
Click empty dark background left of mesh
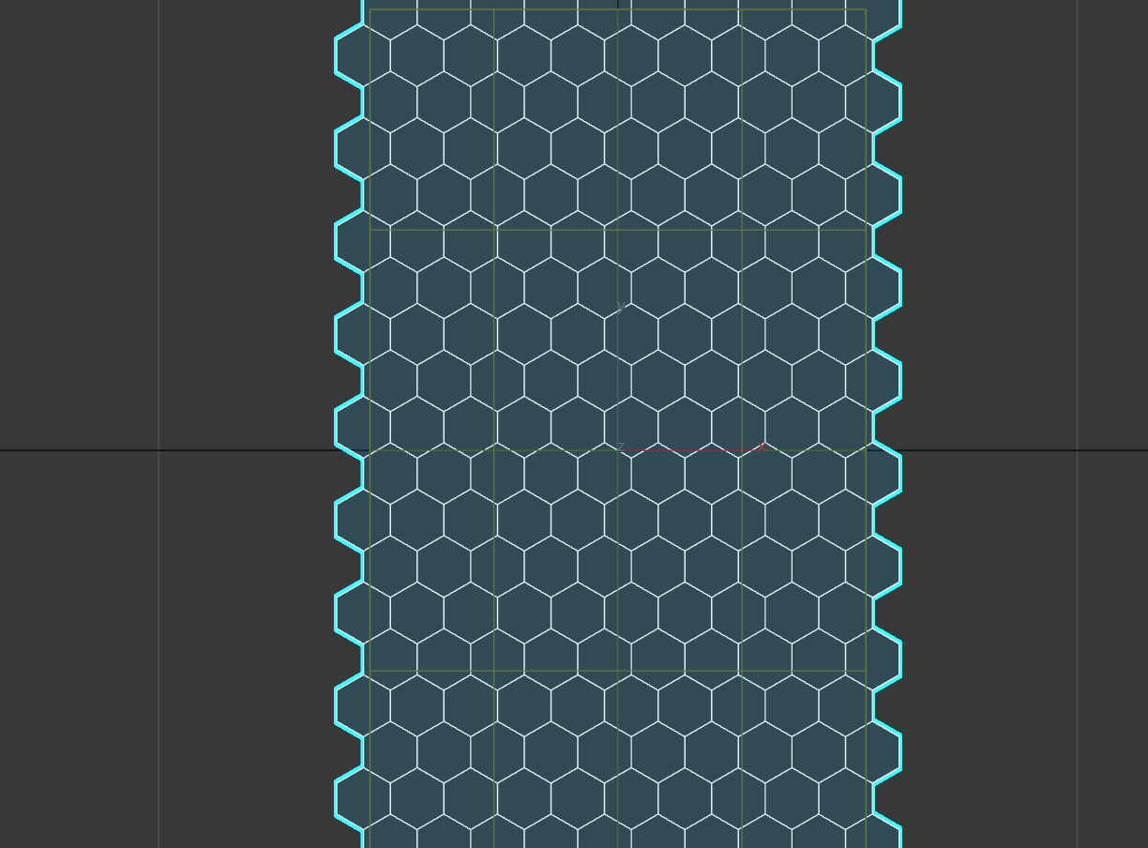coord(244,281)
